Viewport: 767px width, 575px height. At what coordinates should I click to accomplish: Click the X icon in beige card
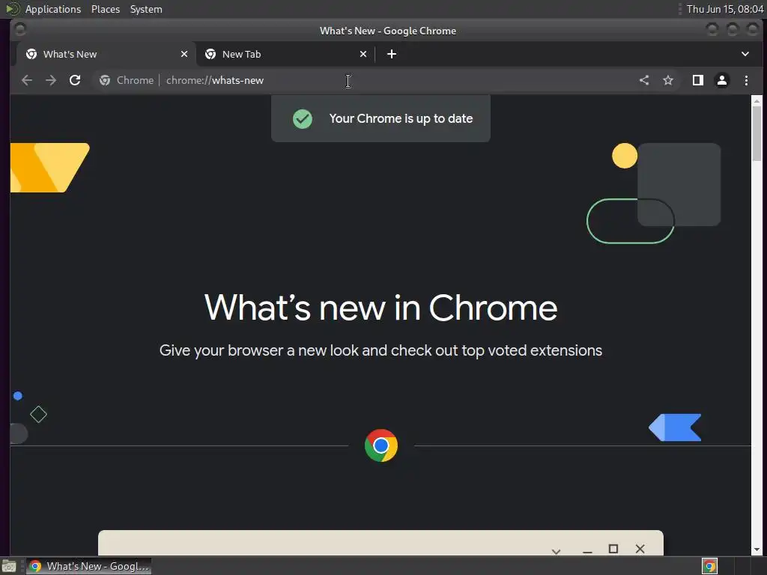[x=640, y=549]
